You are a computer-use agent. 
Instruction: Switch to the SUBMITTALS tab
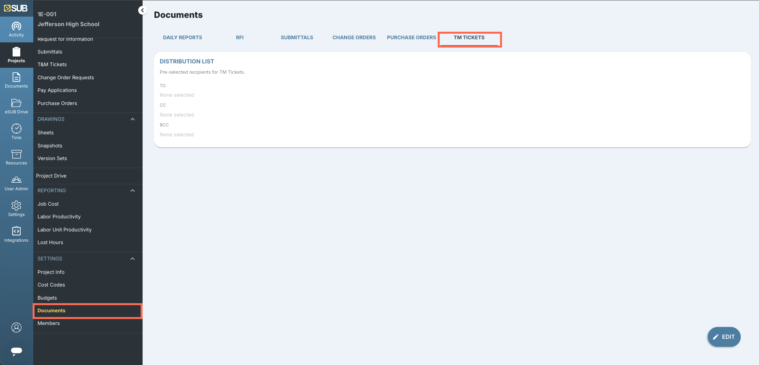297,38
